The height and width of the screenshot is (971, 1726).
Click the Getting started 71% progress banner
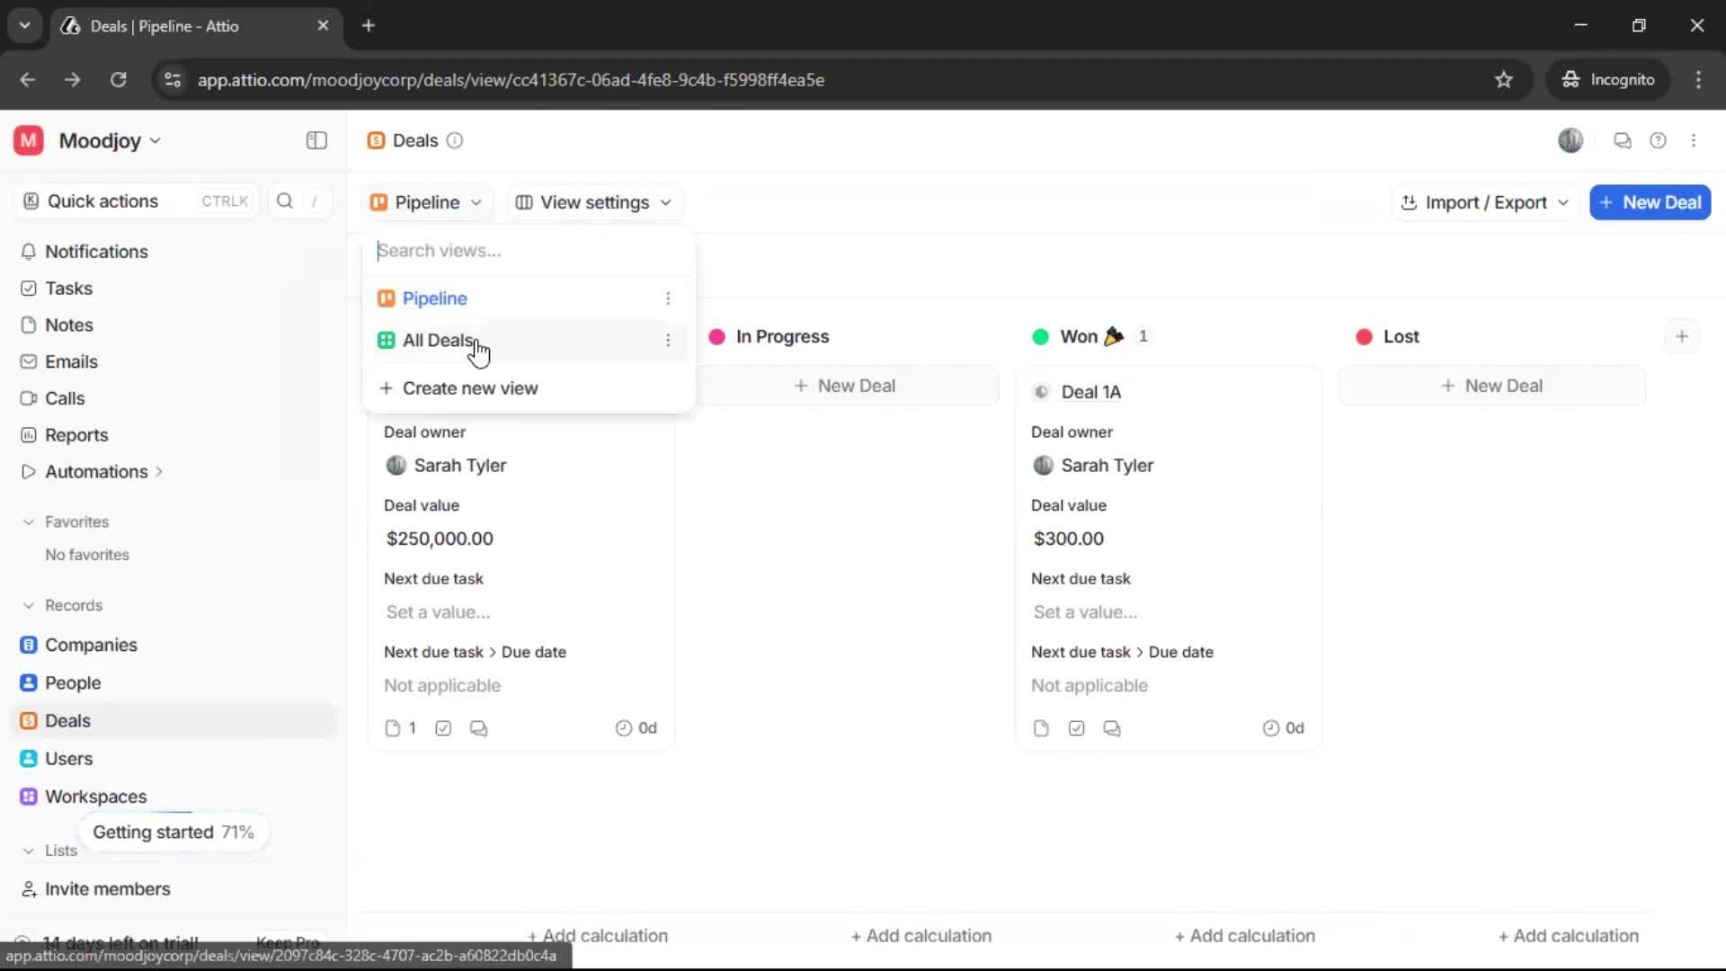click(x=173, y=832)
